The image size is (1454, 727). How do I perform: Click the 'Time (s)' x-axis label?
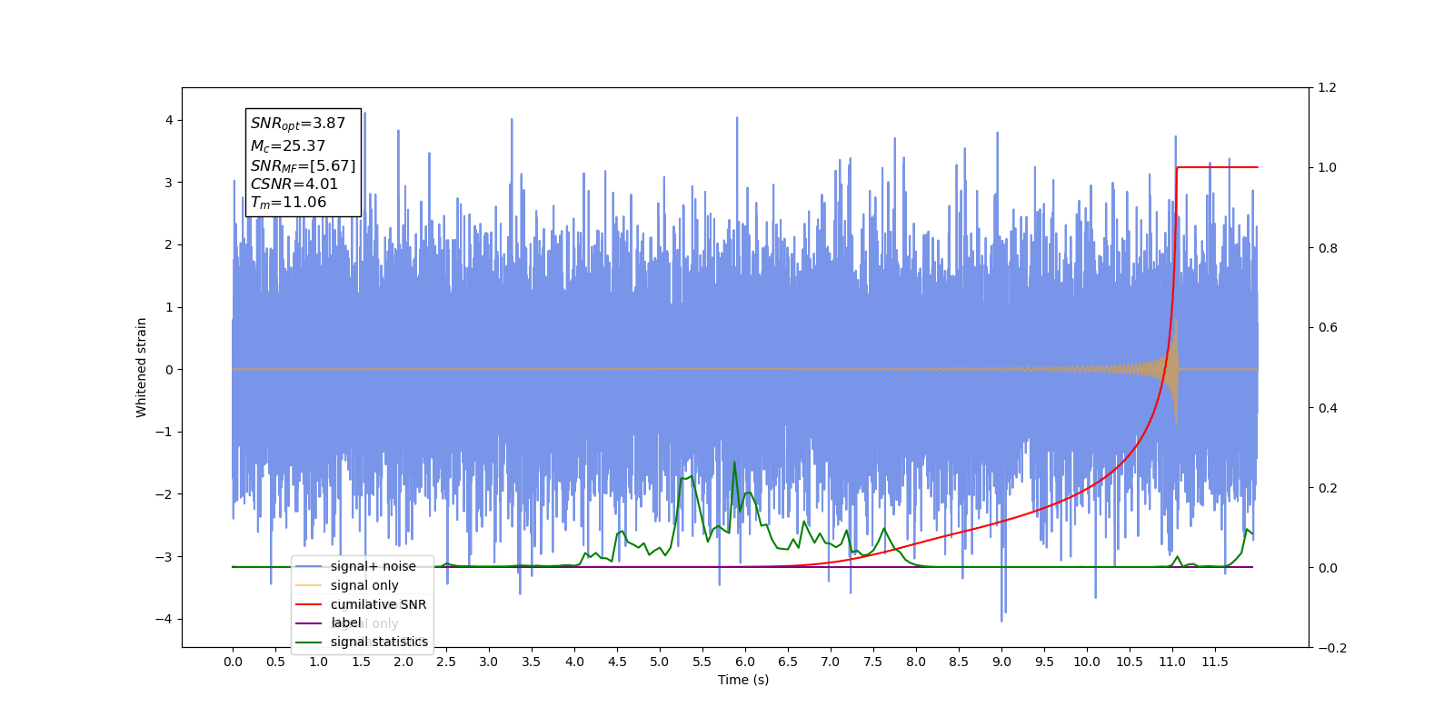(x=743, y=680)
